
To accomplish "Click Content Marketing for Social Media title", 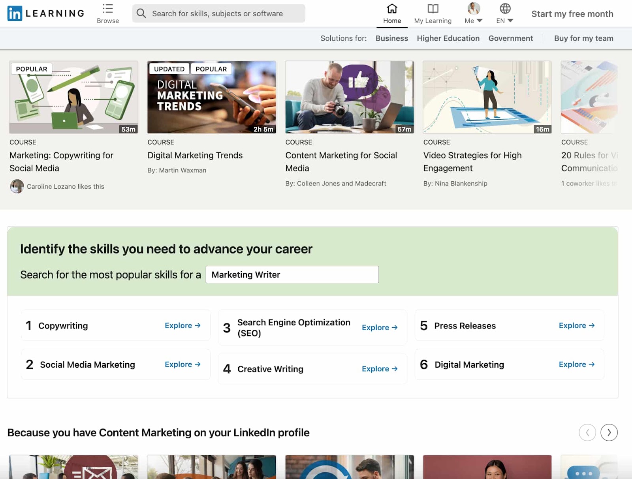I will click(x=341, y=162).
